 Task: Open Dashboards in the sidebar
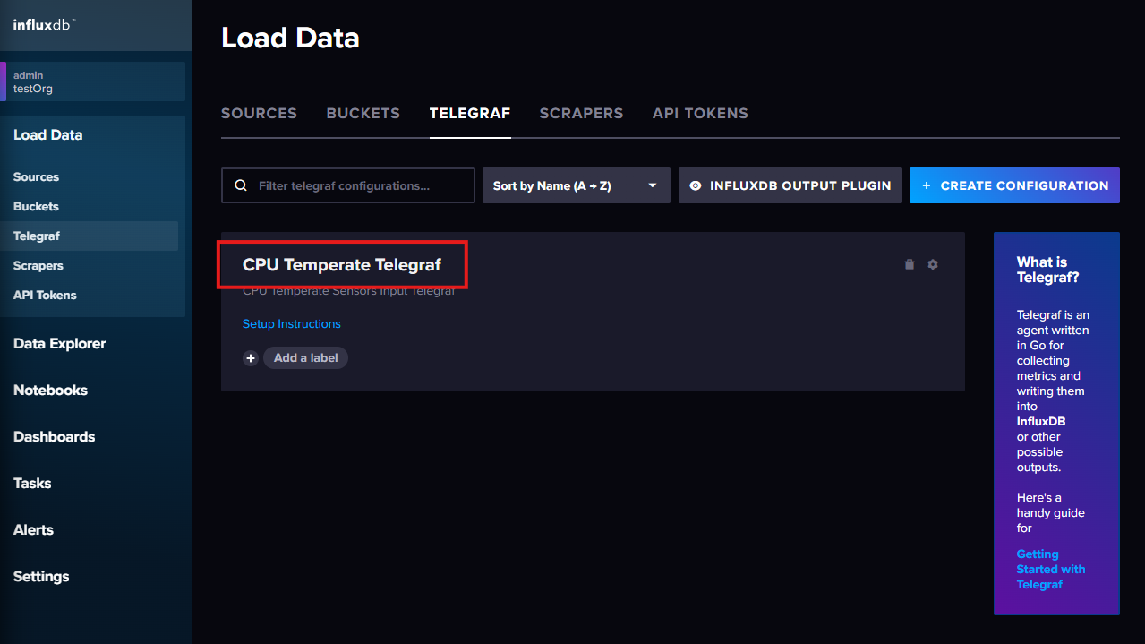(x=54, y=437)
